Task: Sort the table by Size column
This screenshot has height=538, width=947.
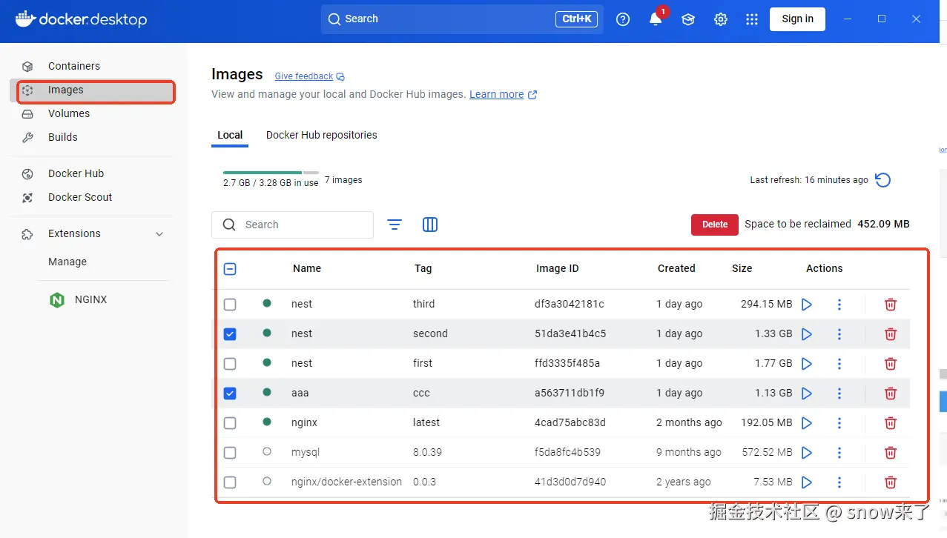Action: point(742,268)
